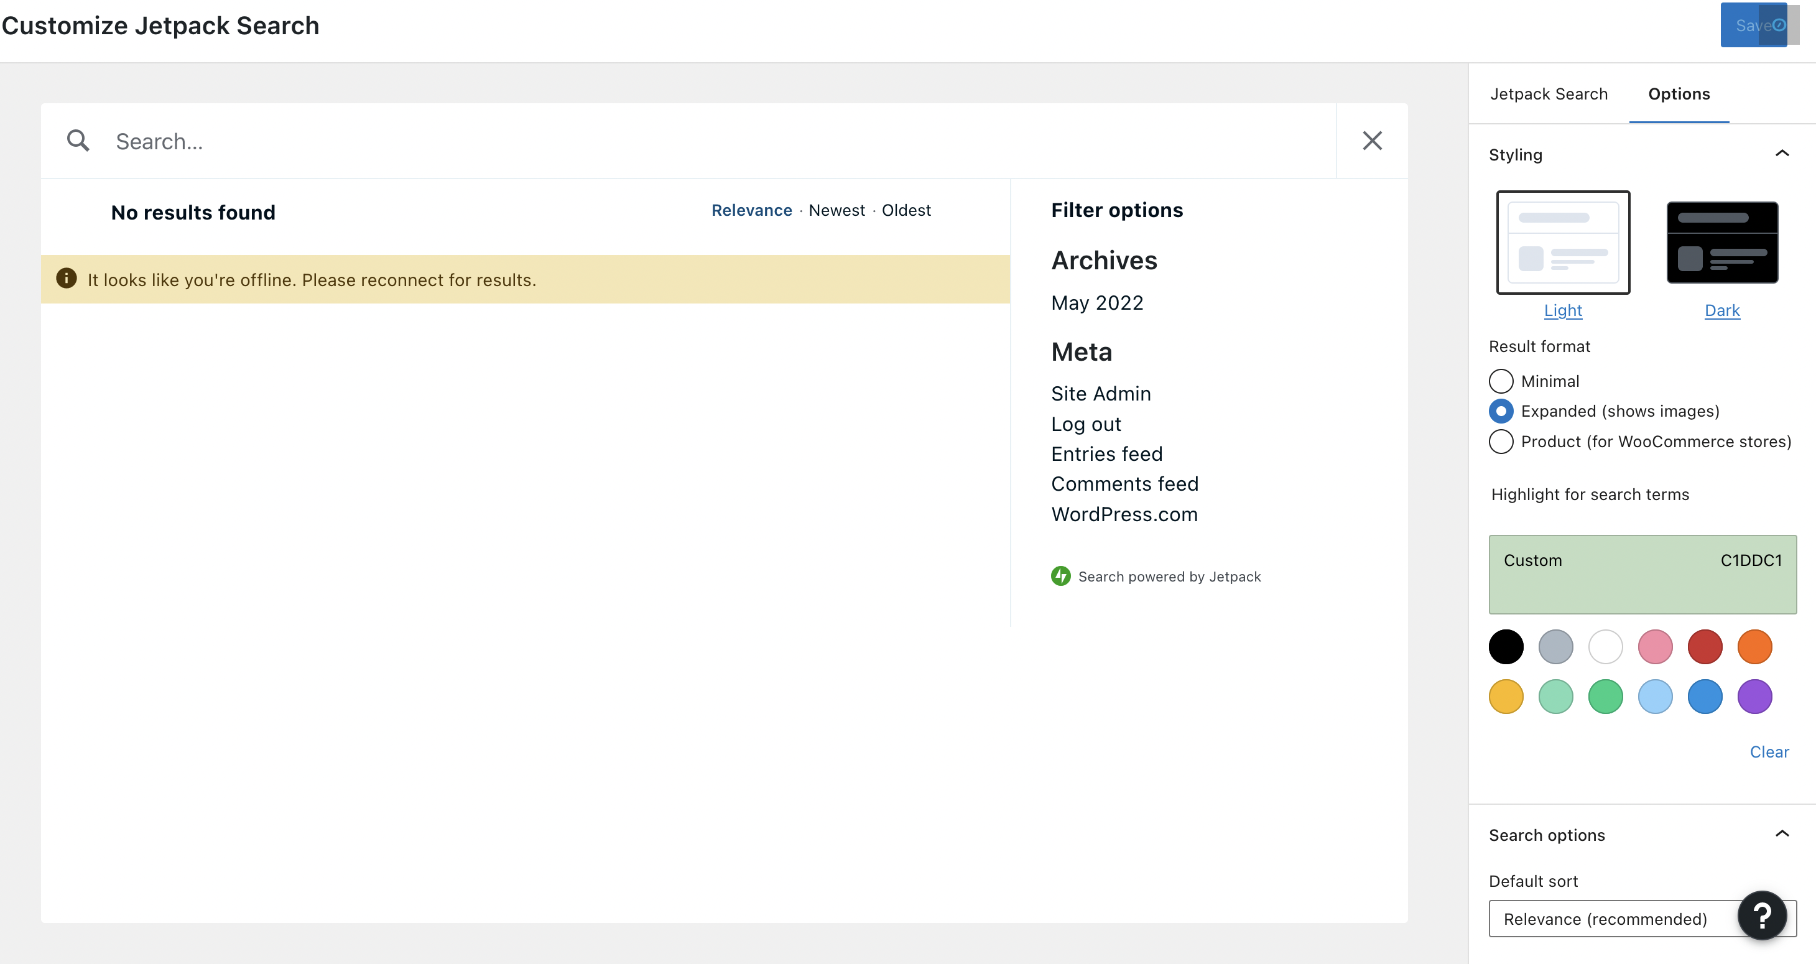Sort results by Oldest
This screenshot has height=964, width=1816.
point(906,210)
